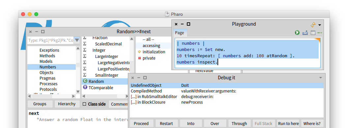Click the Comments button in the browser
348x128 pixels.
point(119,104)
